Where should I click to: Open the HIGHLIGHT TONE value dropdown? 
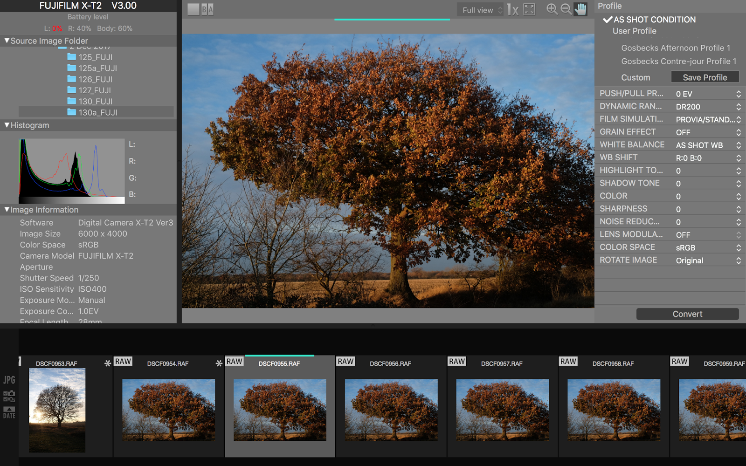708,171
